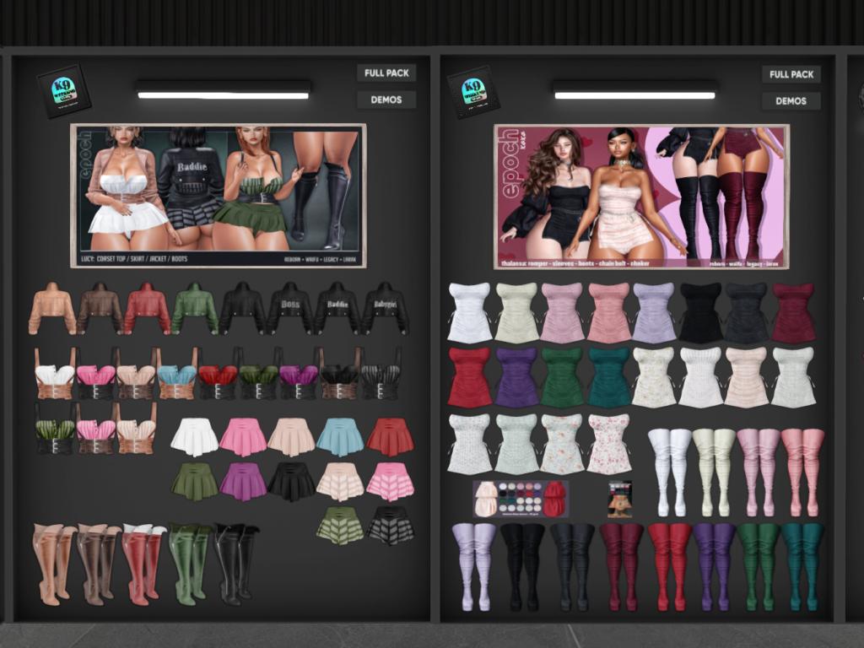
Task: Select the red jacket in the top row
Action: click(148, 308)
